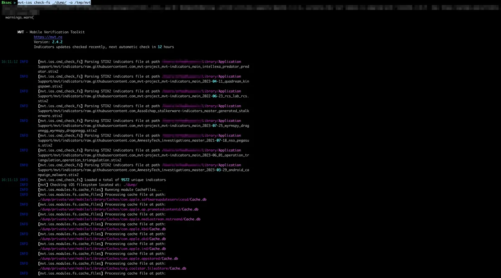Click the com.apple.mediastream.mstreamd Cache.db path
501x278 pixels.
pos(119,219)
